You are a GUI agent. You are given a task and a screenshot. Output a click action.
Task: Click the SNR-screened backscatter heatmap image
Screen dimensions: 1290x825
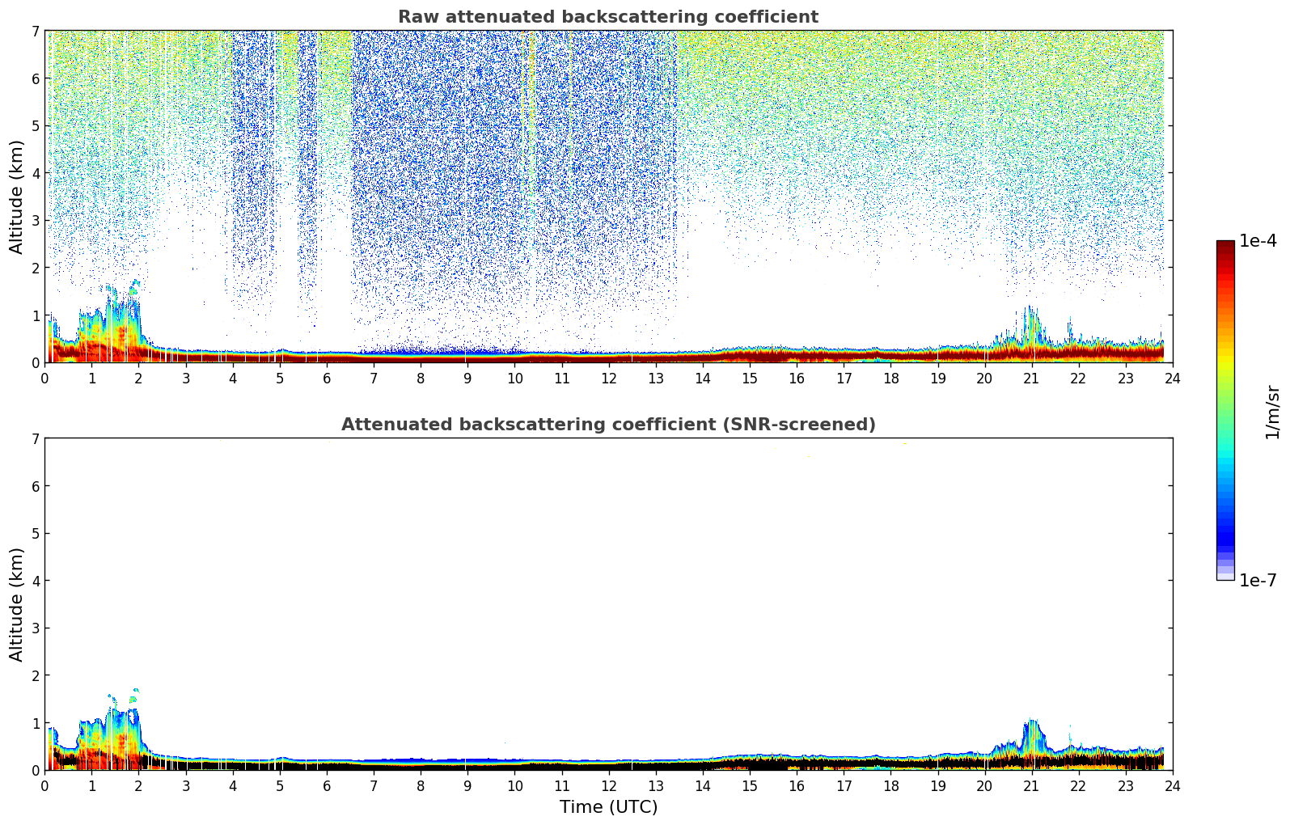click(x=608, y=604)
